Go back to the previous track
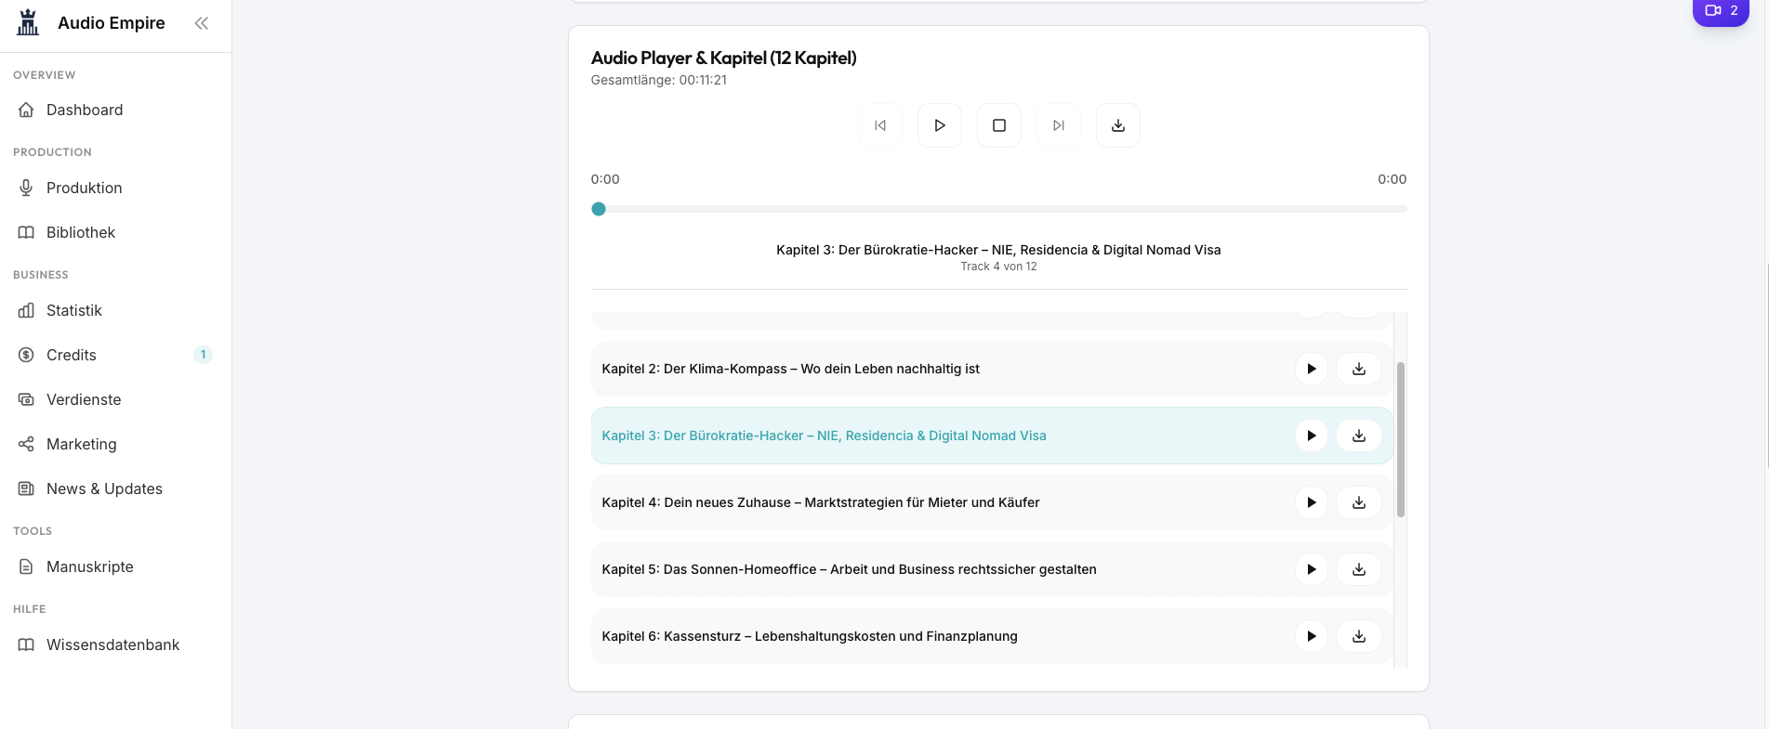The image size is (1769, 729). (x=880, y=125)
